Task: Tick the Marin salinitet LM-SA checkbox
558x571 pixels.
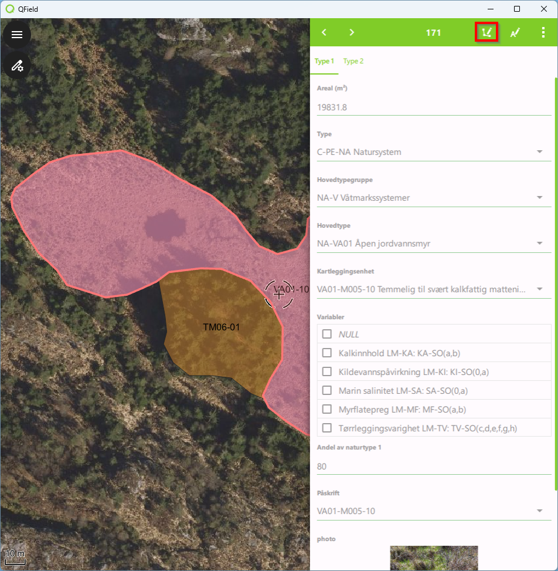Action: [x=327, y=390]
